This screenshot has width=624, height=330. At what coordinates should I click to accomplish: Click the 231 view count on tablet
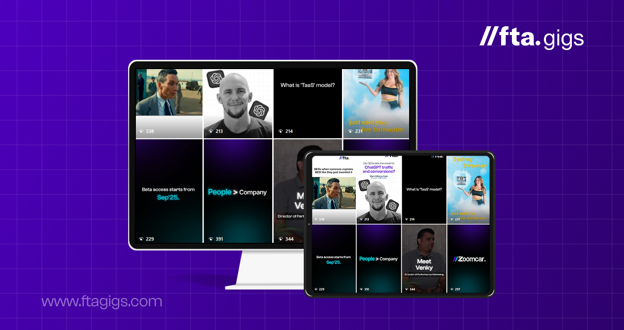coord(457,219)
